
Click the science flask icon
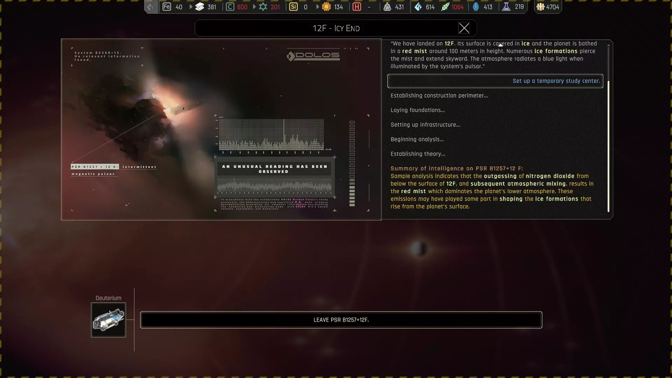pos(506,7)
